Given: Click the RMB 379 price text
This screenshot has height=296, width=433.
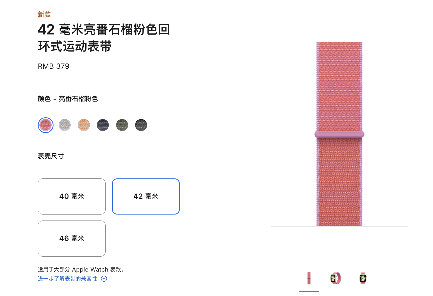Looking at the screenshot, I should click(54, 66).
